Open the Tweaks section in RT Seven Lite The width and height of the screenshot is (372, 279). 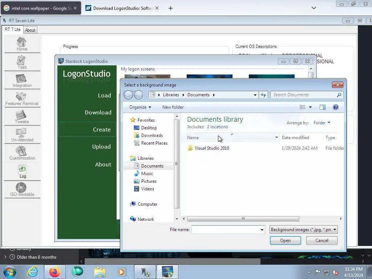[22, 117]
